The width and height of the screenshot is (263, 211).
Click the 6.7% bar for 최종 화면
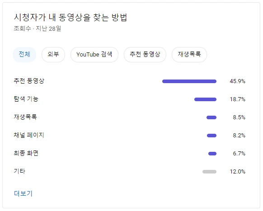(x=212, y=154)
